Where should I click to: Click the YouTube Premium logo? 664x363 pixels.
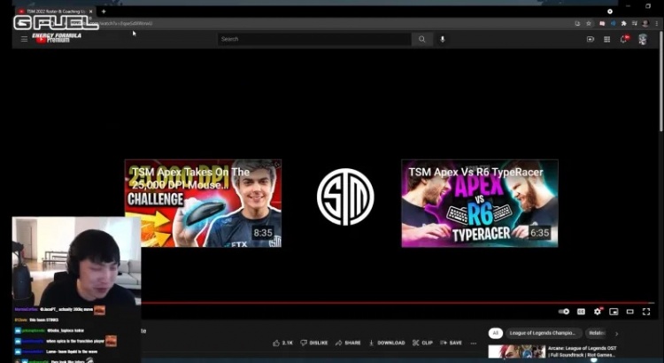click(52, 39)
